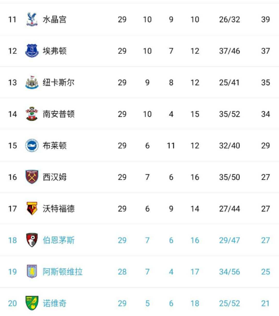Select rank number 18 for 伯恩茅斯
The image size is (279, 316).
tap(12, 240)
